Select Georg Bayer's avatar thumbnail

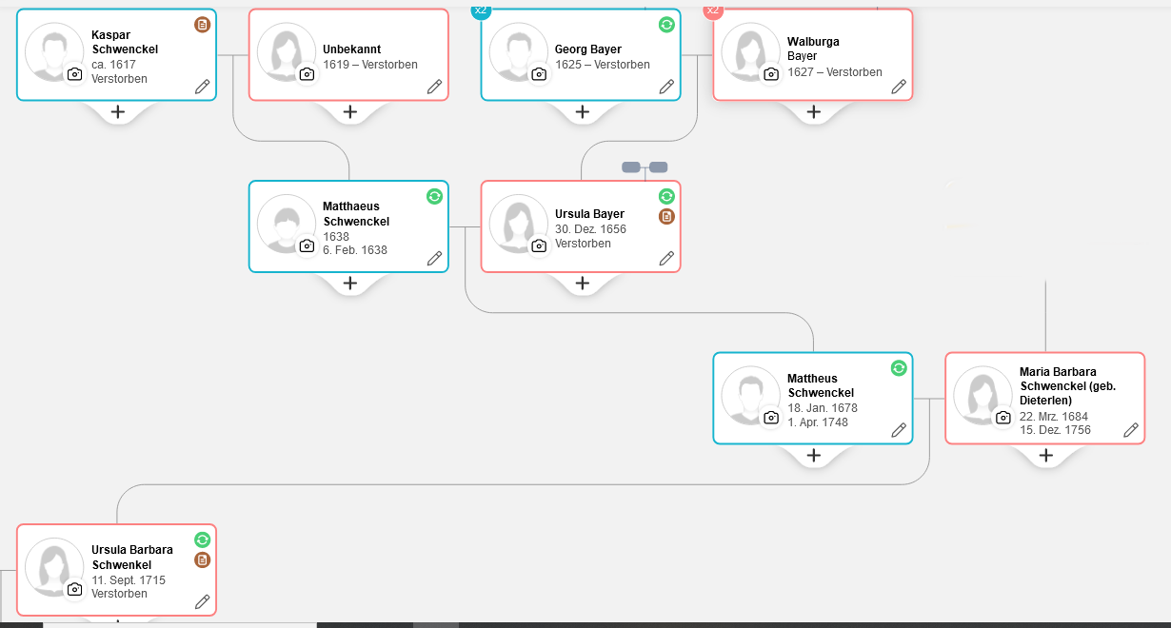(515, 49)
